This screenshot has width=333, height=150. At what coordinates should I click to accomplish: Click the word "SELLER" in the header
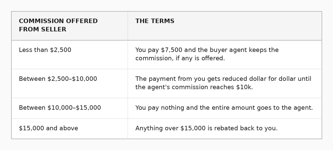coord(54,30)
